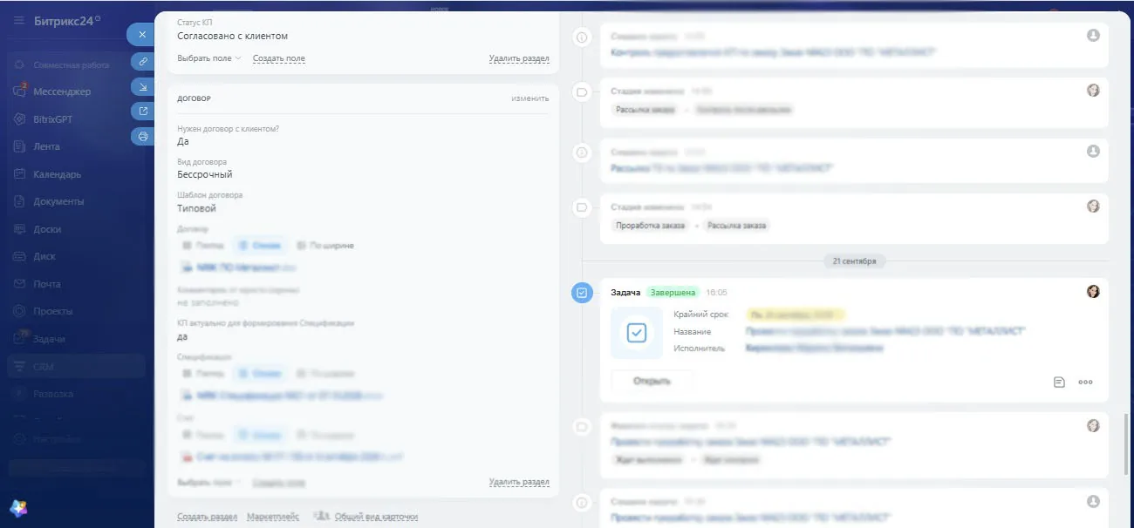This screenshot has height=528, width=1134.
Task: Click the Типовой template value
Action: [196, 208]
